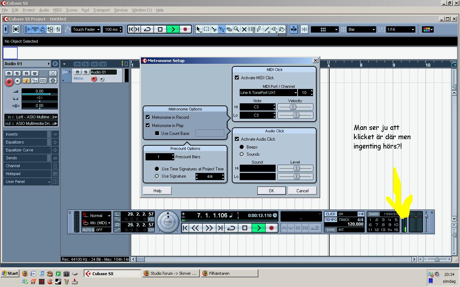The image size is (460, 287).
Task: Open the 1/16 quantize dropdown
Action: (x=400, y=29)
